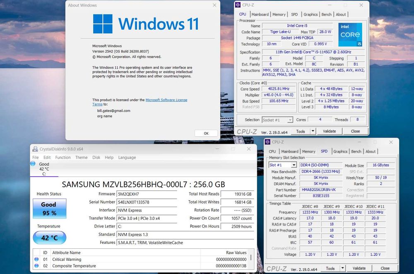Screen dimensions: 414x274
Task: Click Power On Hours value 2509 hours
Action: point(237,226)
